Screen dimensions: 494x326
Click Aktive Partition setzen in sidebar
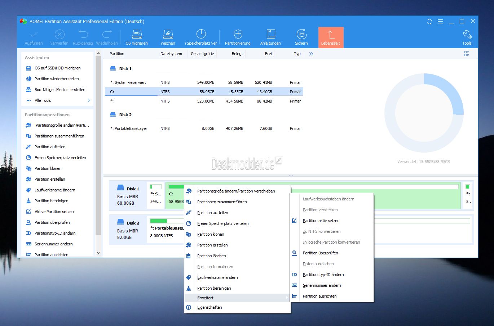point(54,212)
